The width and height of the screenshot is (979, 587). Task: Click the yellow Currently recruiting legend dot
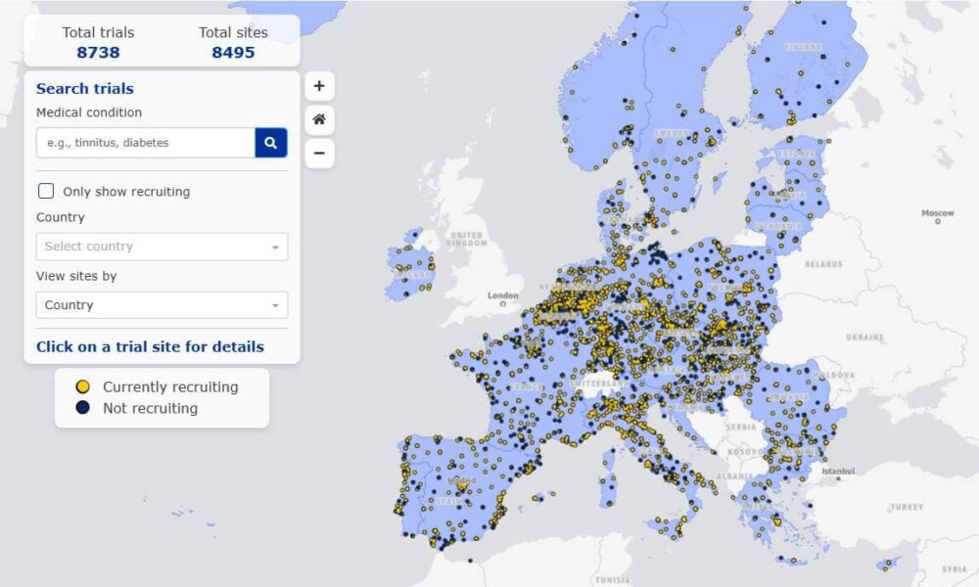[x=83, y=386]
